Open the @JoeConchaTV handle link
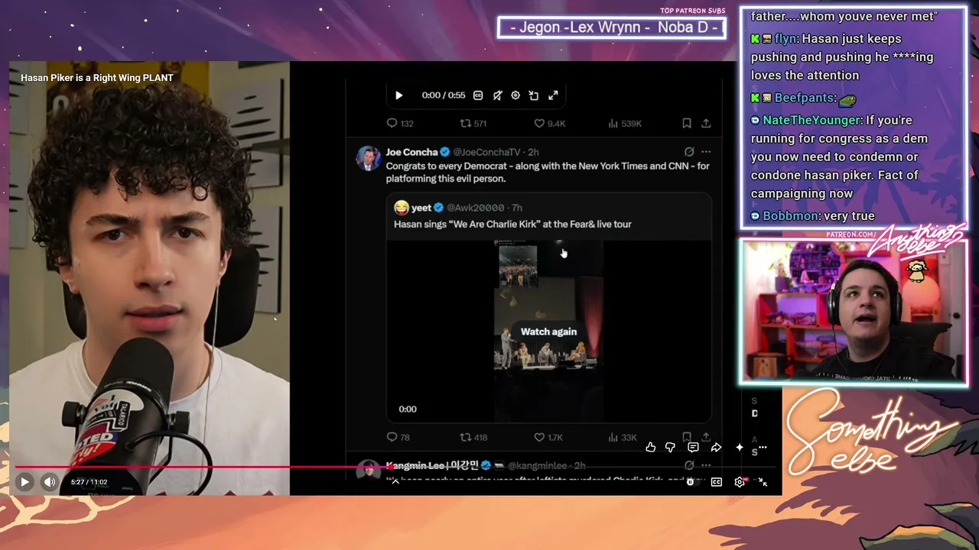 click(486, 152)
